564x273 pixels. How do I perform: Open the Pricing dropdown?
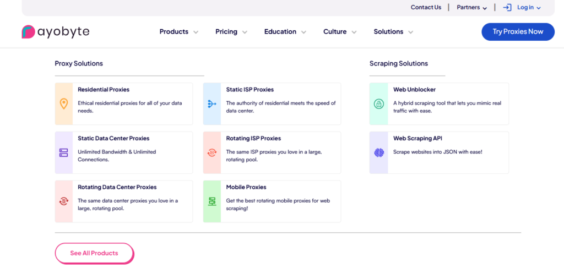(x=231, y=32)
